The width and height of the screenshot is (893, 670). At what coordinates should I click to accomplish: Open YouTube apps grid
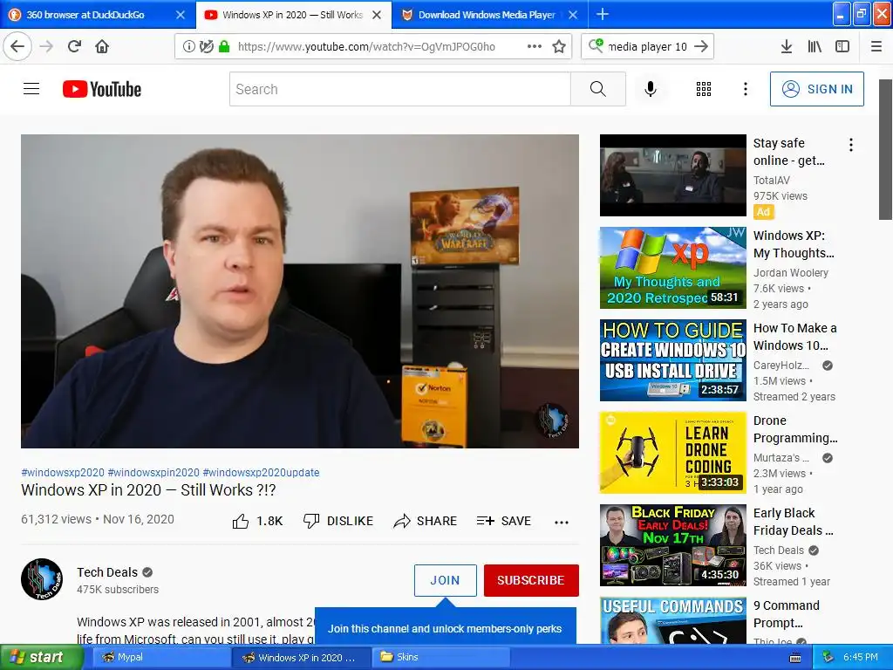(704, 89)
